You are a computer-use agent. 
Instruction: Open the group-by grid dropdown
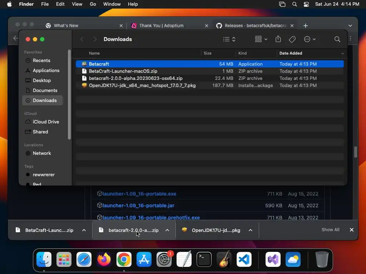[x=261, y=39]
